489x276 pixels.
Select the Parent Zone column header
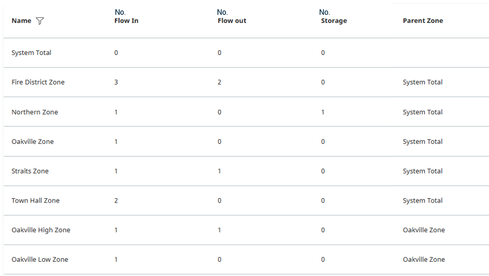tap(423, 21)
